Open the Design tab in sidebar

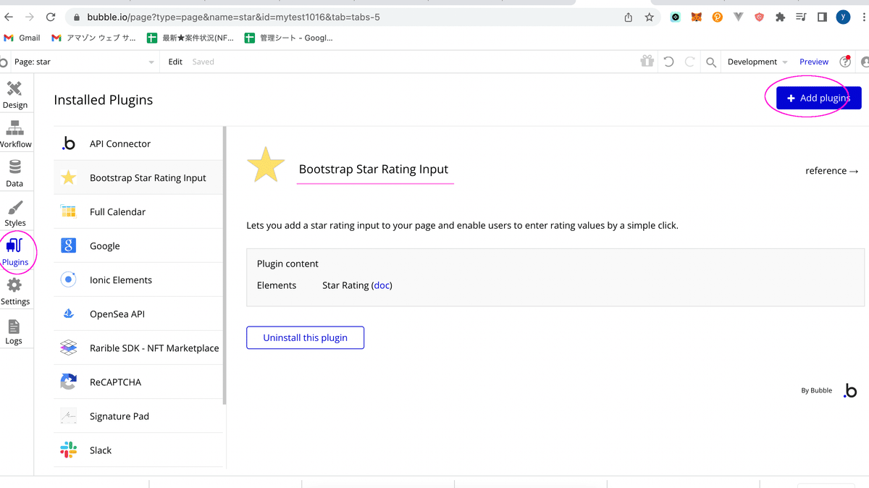[x=14, y=95]
